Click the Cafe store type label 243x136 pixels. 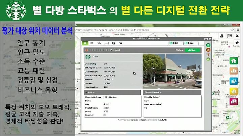pos(95,56)
